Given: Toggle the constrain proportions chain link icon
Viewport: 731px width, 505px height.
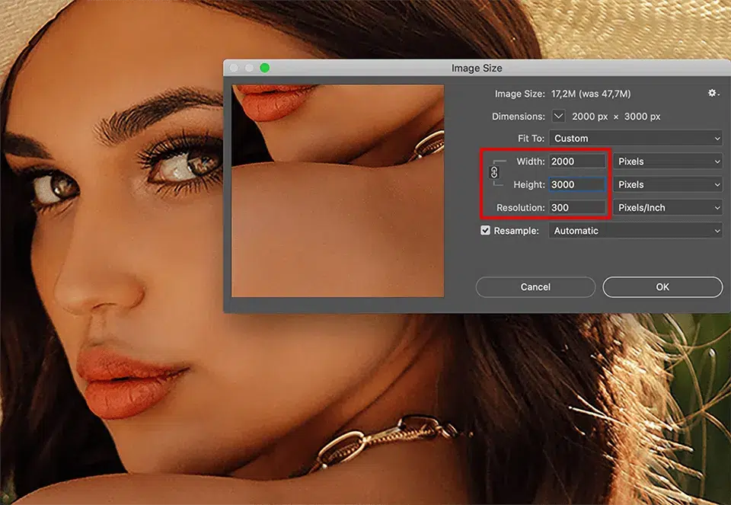Looking at the screenshot, I should 493,173.
